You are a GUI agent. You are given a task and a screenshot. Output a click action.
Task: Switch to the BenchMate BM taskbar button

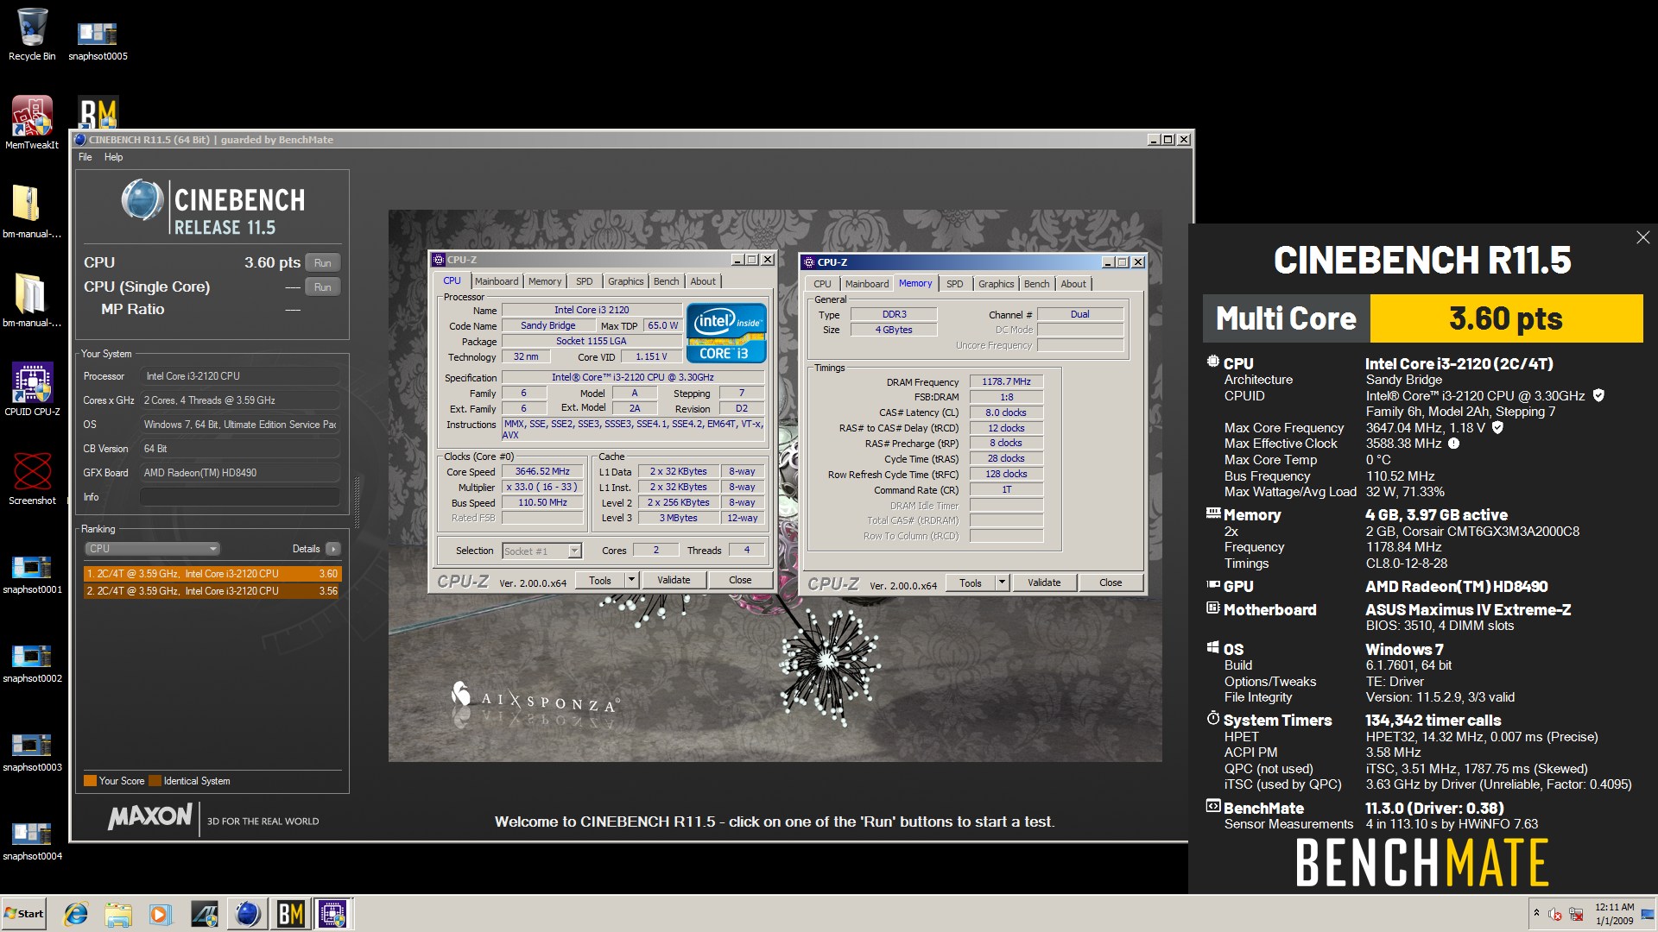click(290, 914)
